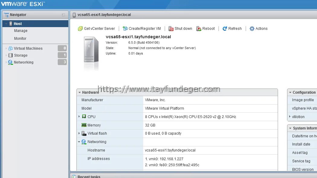Click the Refresh button
Viewport: 317px width, 178px height.
[x=232, y=29]
